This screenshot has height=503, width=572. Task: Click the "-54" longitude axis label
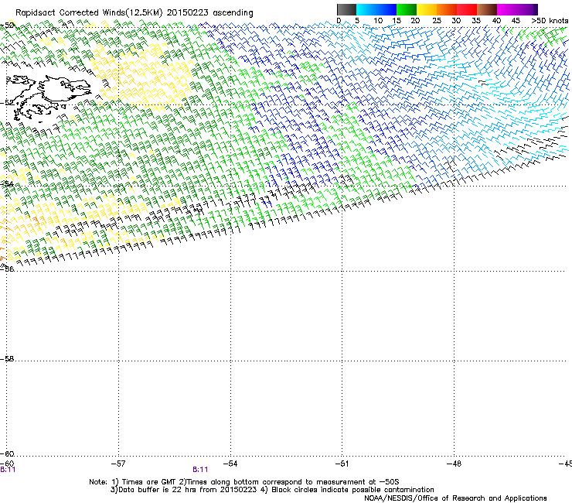click(x=230, y=464)
